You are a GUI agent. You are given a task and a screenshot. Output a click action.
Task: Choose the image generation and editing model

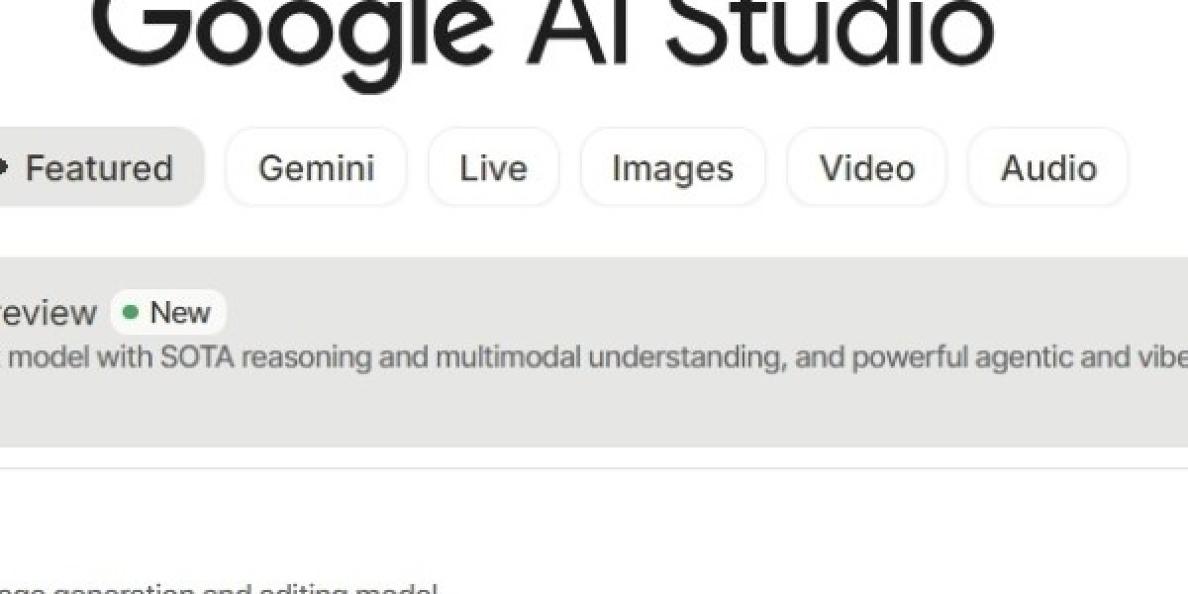218,590
